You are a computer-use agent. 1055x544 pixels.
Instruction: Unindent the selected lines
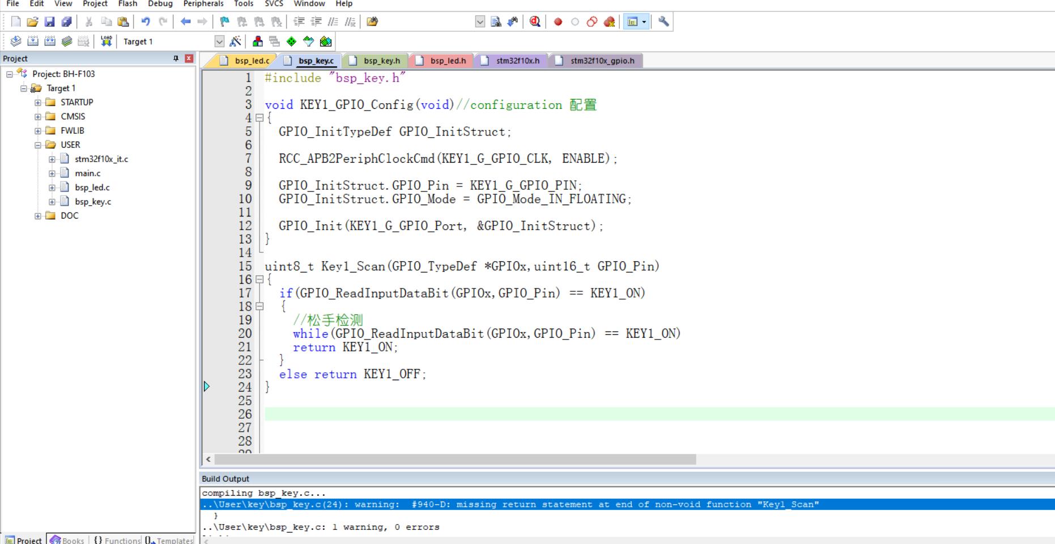[x=316, y=22]
